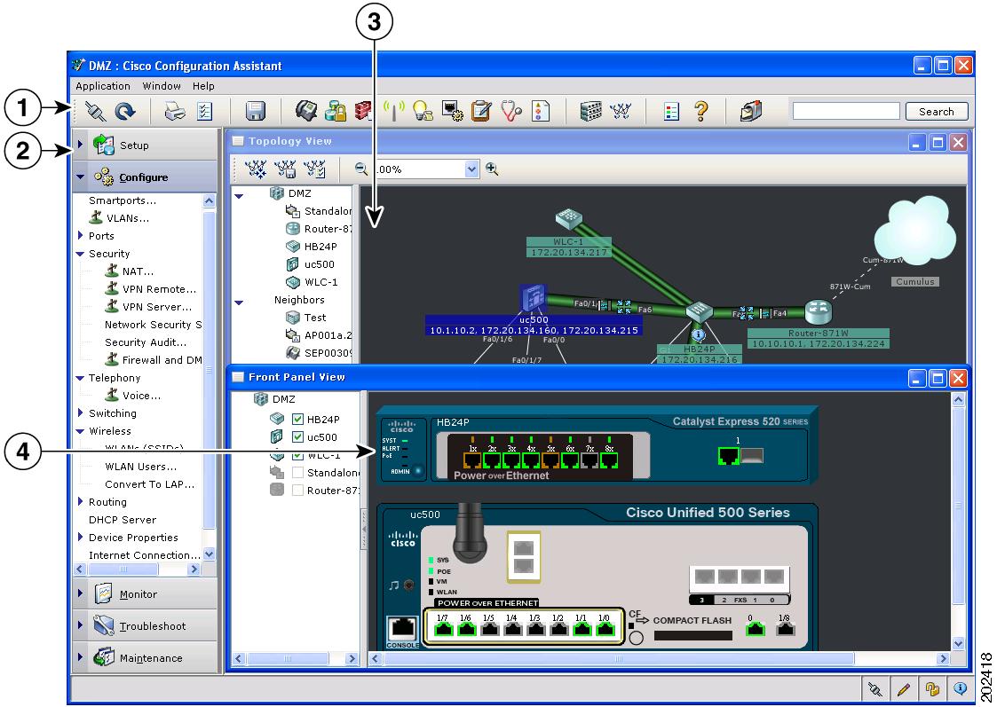Click the yellow question mark Help icon

coord(701,111)
